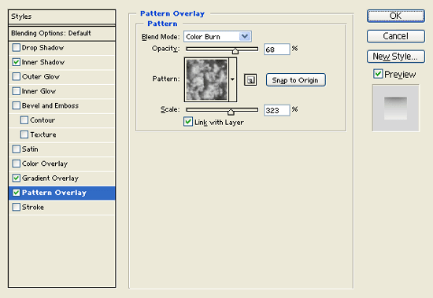This screenshot has height=298, width=433.
Task: Select the Drop Shadow style label
Action: coord(43,48)
